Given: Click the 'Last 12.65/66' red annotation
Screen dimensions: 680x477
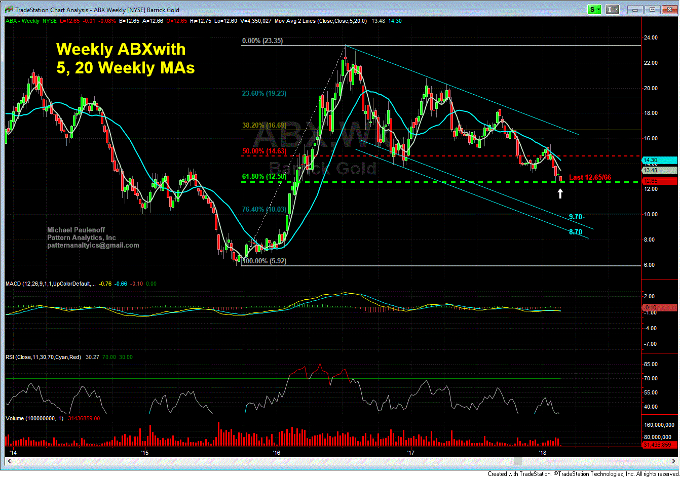Looking at the screenshot, I should click(590, 177).
